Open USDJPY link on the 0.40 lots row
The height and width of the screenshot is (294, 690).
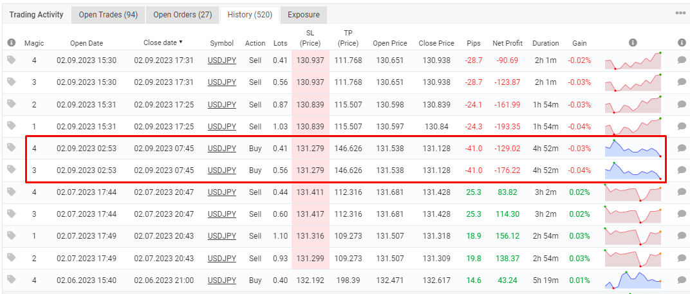coord(222,280)
